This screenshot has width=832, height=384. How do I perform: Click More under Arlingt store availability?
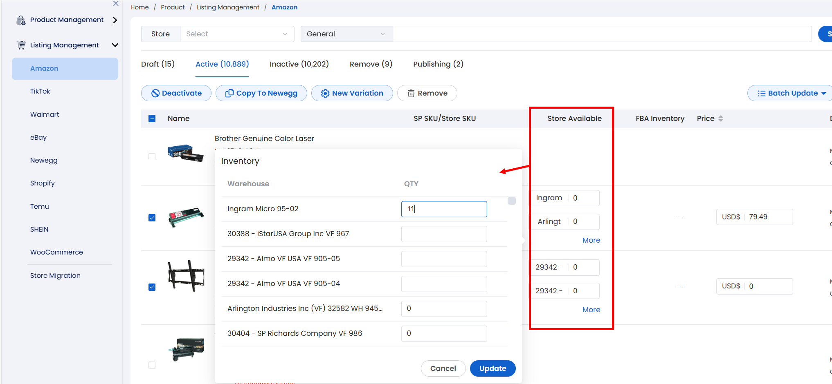click(591, 240)
